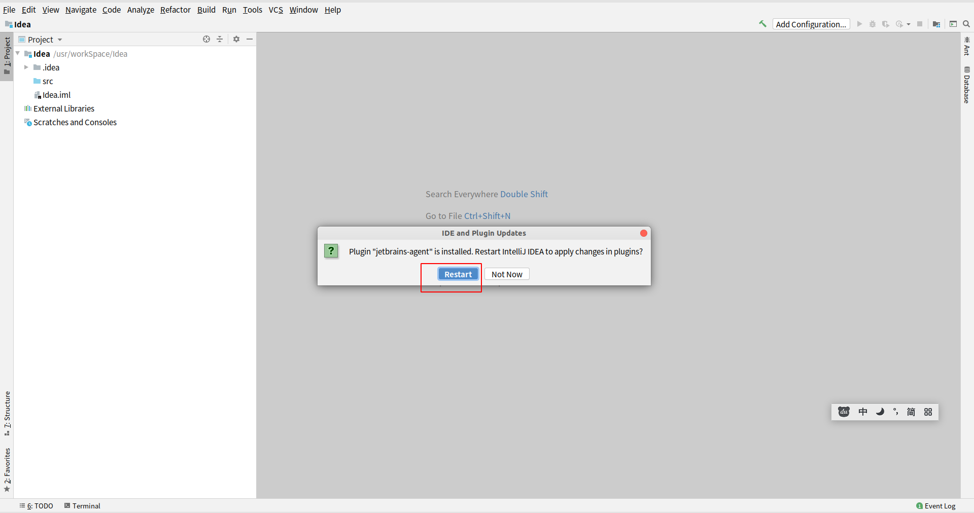Expand the .idea folder
The width and height of the screenshot is (974, 513).
(26, 67)
